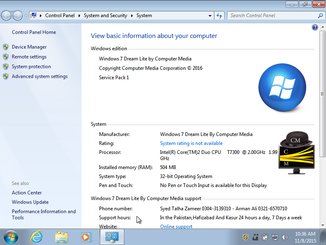
Task: Click shield icon beside Advanced system settings
Action: pos(6,76)
